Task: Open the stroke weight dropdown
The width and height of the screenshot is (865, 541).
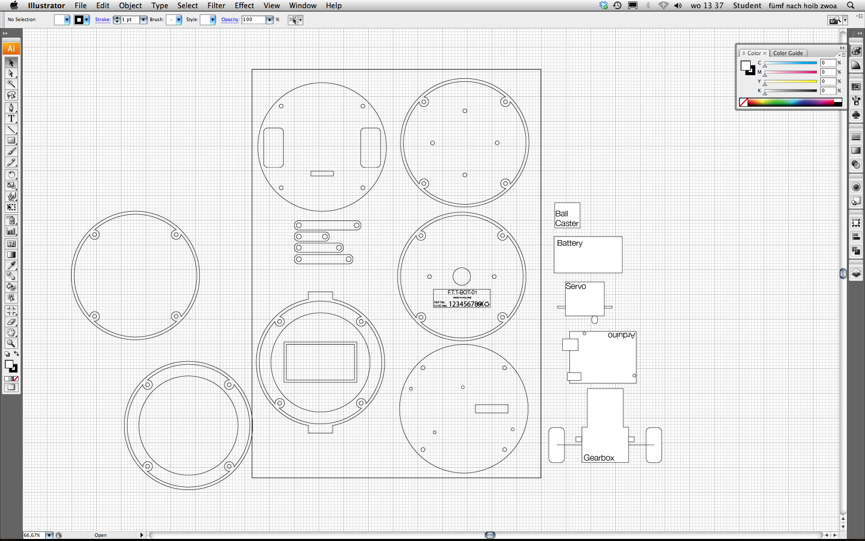Action: pyautogui.click(x=143, y=20)
